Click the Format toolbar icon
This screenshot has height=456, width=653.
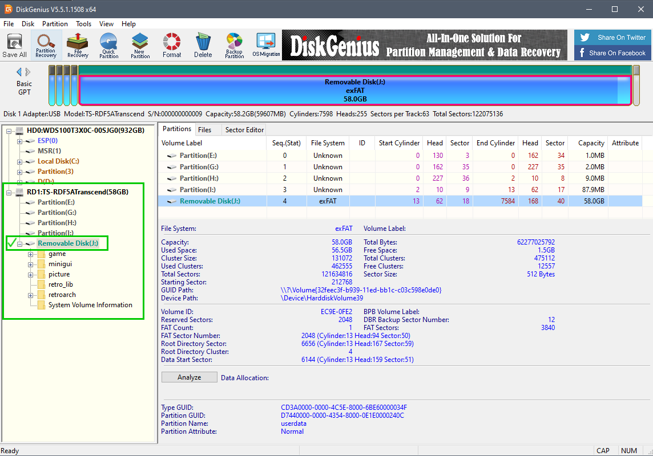[x=172, y=45]
